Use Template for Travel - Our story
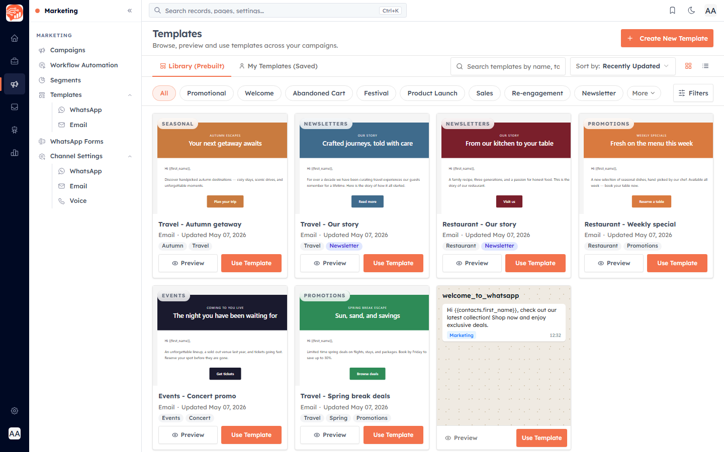This screenshot has width=724, height=452. coord(393,263)
